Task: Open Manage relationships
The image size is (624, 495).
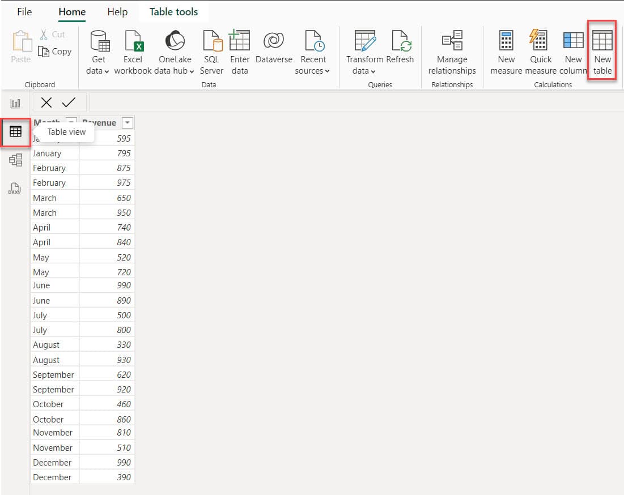Action: click(452, 53)
